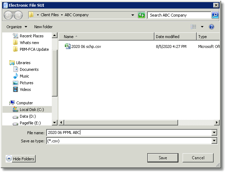This screenshot has width=226, height=173.
Task: Expand dropdown arrow before ABC Company
Action: click(62, 15)
